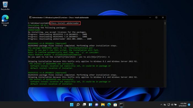Click 'Progress: Downloading adobereader 2022.001.20085' line
Image resolution: width=193 pixels, height=108 pixels.
[x=60, y=39]
